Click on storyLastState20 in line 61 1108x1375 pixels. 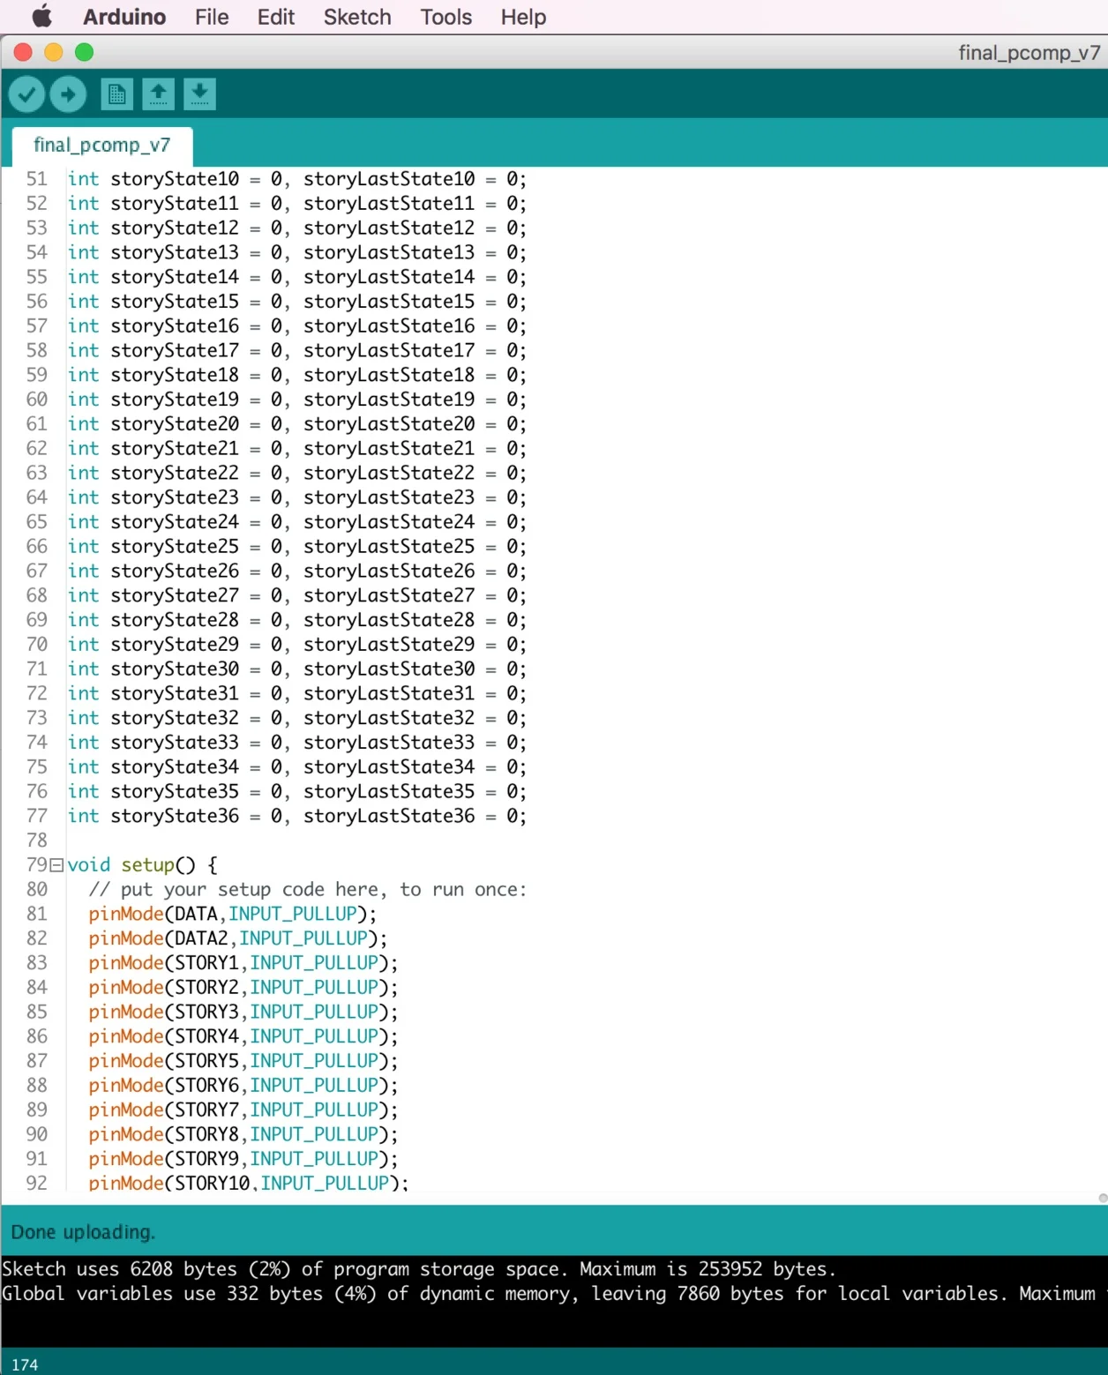tap(389, 424)
